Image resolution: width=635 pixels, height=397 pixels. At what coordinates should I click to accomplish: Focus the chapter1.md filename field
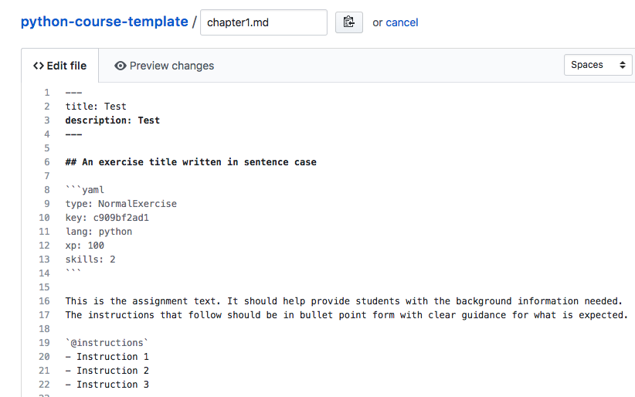pyautogui.click(x=263, y=22)
